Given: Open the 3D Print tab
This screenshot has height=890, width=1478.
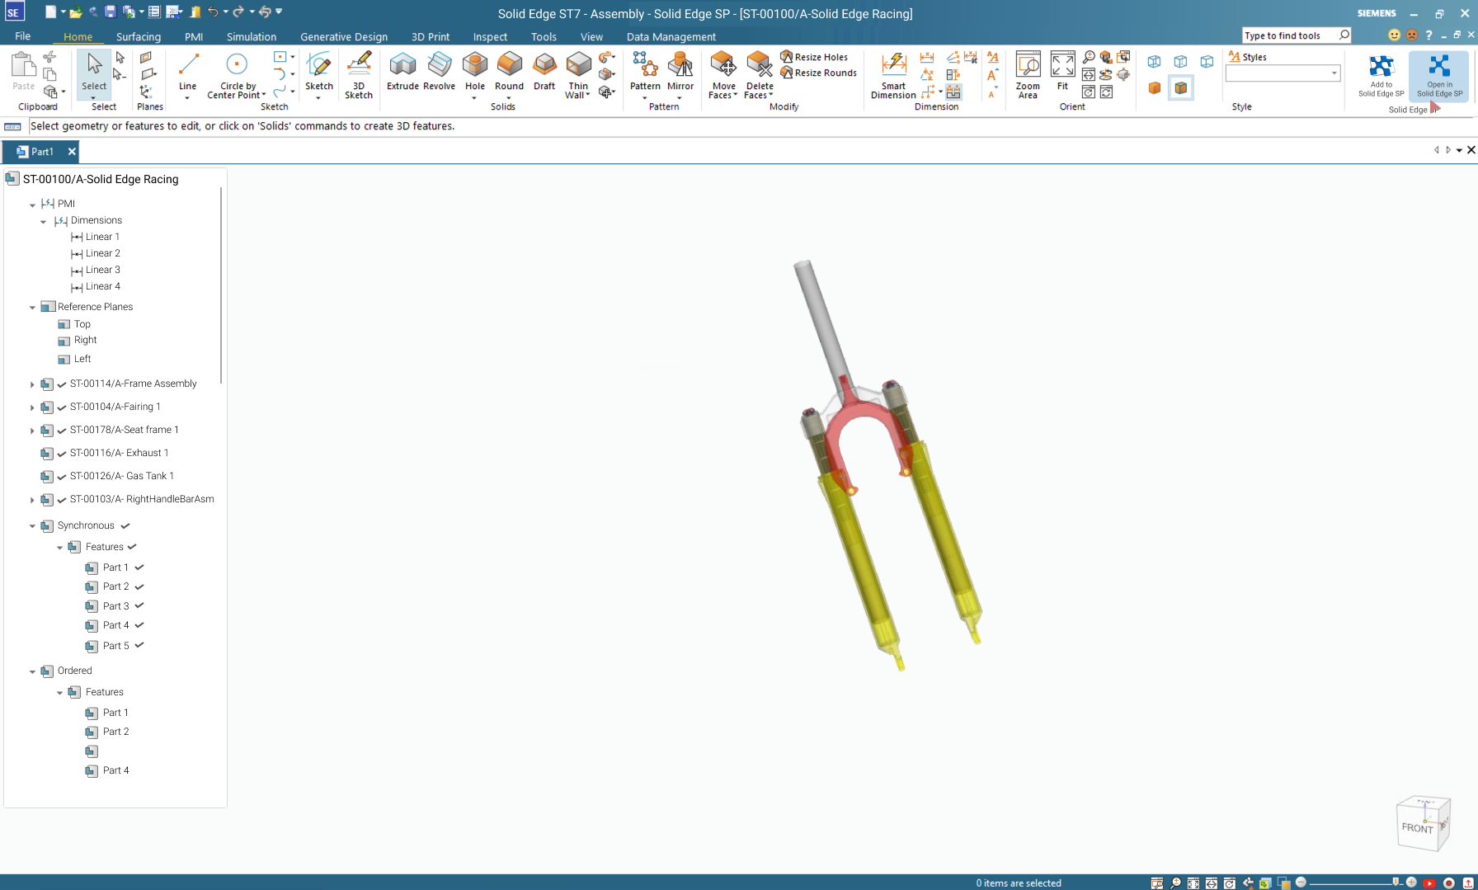Looking at the screenshot, I should [431, 36].
